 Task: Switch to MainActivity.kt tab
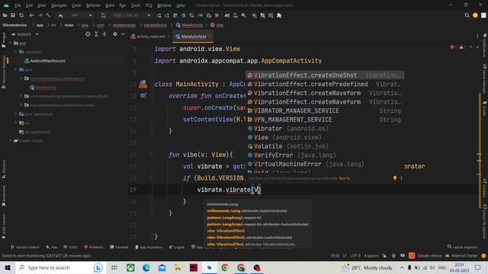[x=193, y=37]
